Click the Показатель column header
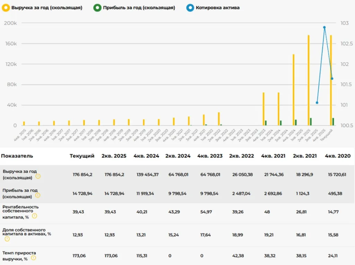The height and width of the screenshot is (265, 355). (17, 156)
